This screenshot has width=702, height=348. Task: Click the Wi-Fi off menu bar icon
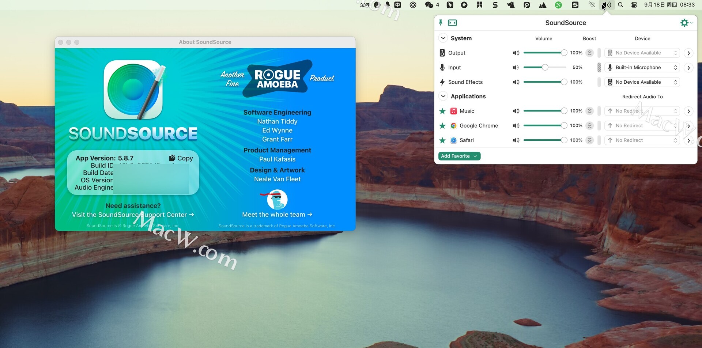(592, 5)
